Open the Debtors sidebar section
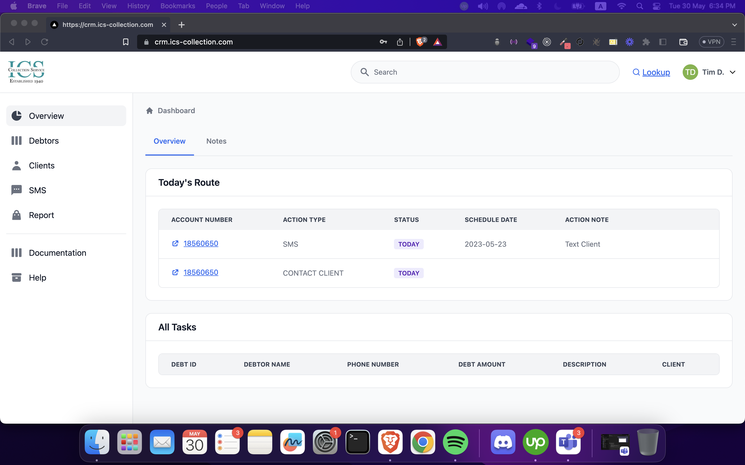 44,141
